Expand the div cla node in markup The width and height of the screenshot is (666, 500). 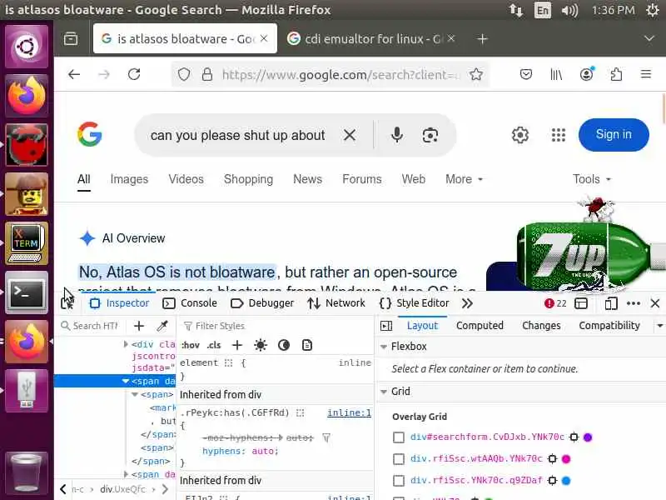(126, 344)
